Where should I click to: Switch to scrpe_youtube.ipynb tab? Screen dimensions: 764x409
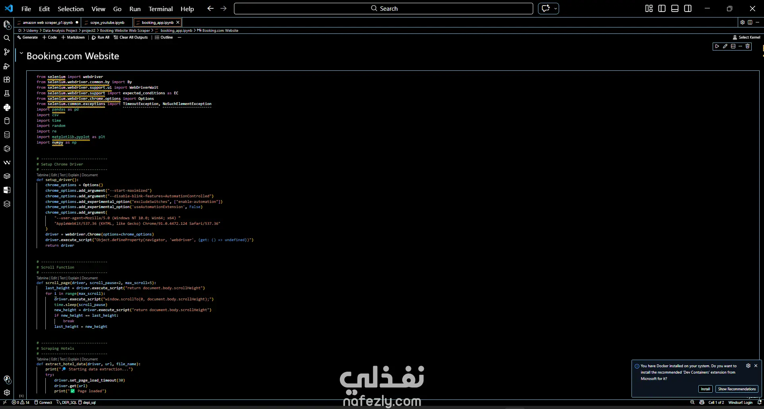(107, 23)
